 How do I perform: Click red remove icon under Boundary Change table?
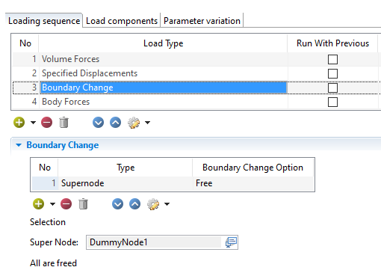[x=66, y=204]
